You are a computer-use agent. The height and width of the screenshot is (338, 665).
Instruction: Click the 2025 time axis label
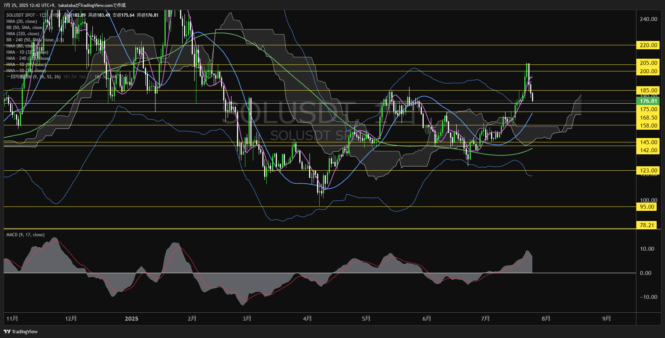click(132, 318)
